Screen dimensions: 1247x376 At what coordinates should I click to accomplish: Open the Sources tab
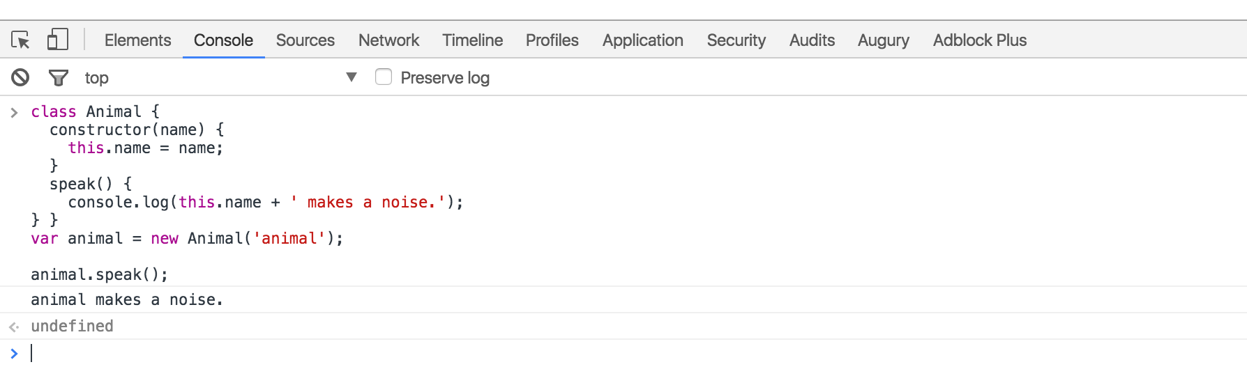point(305,40)
